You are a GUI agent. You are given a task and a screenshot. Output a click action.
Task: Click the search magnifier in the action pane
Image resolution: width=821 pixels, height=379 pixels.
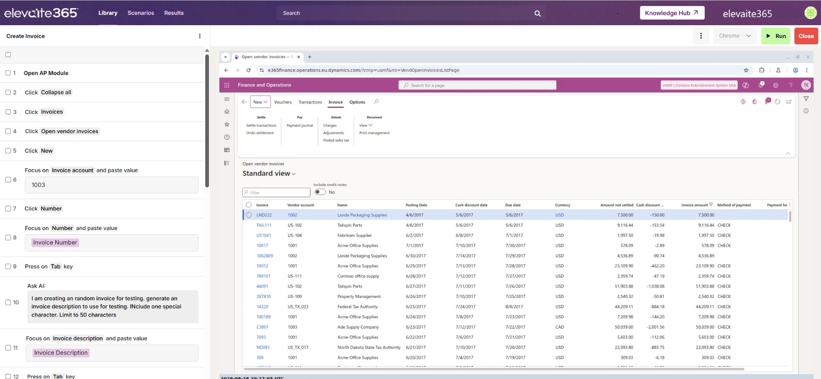pos(376,102)
